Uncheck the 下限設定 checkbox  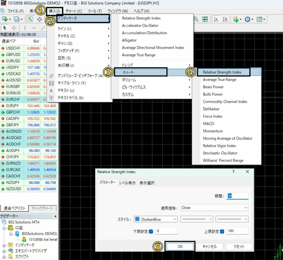(x=151, y=231)
